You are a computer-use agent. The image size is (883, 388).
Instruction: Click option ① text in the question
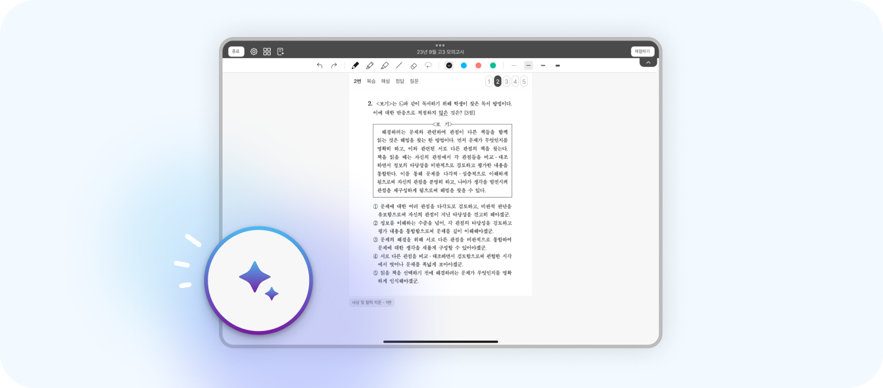443,210
